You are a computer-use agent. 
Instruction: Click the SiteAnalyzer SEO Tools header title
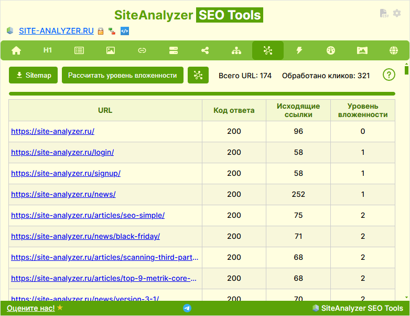click(x=189, y=15)
